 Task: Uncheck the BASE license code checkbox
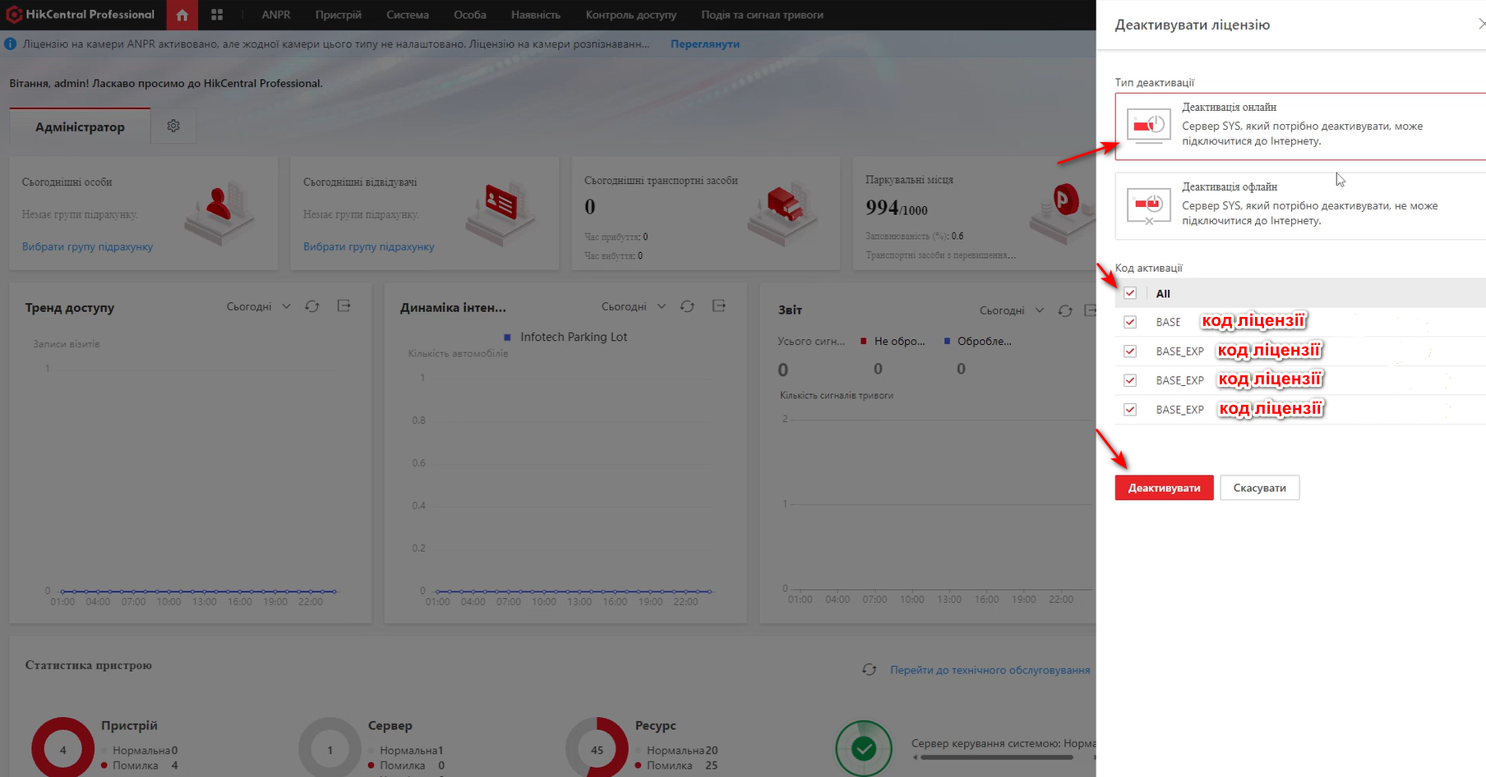[1130, 322]
